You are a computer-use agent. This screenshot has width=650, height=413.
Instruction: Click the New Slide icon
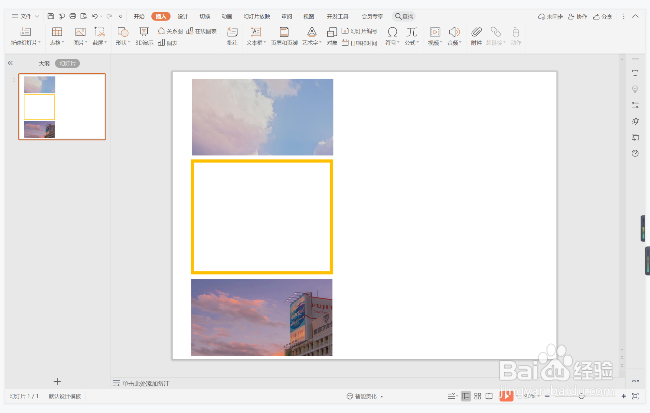point(25,32)
